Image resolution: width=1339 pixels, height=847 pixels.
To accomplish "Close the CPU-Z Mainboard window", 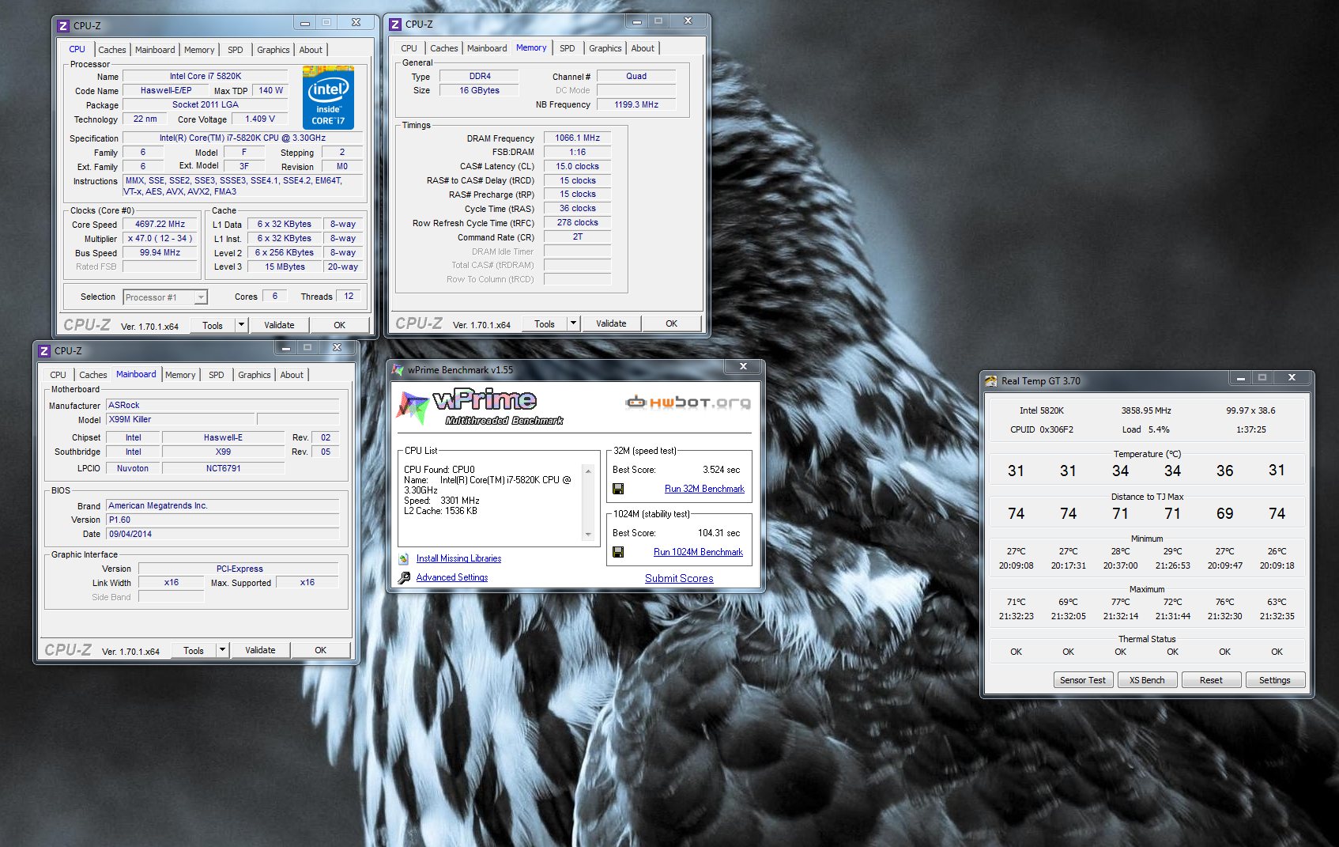I will [x=337, y=348].
